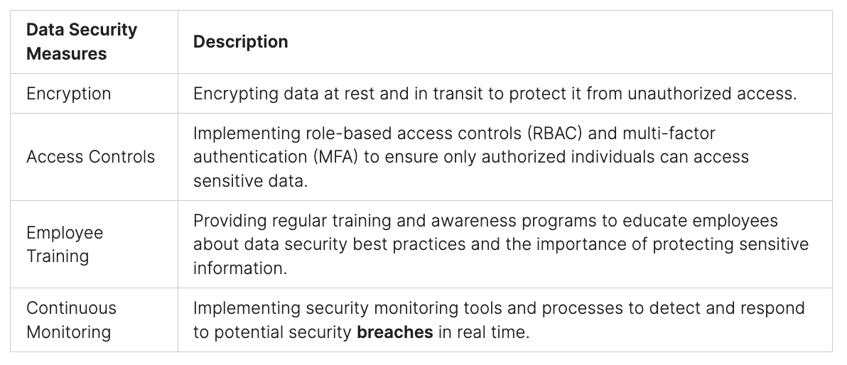Click the 'Data Security Measures' column header
Screen dimensions: 847x365
click(x=82, y=41)
